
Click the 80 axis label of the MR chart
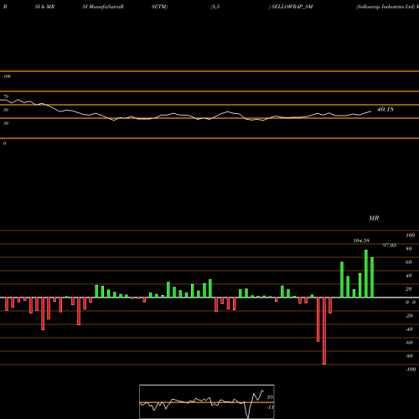[409, 249]
